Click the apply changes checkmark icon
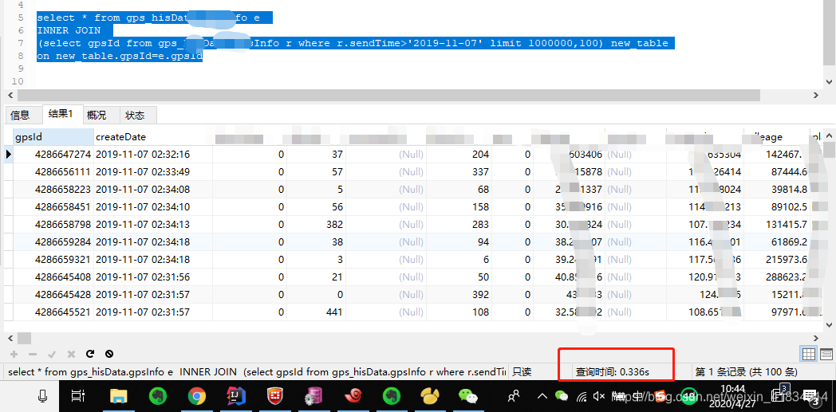 tap(52, 354)
